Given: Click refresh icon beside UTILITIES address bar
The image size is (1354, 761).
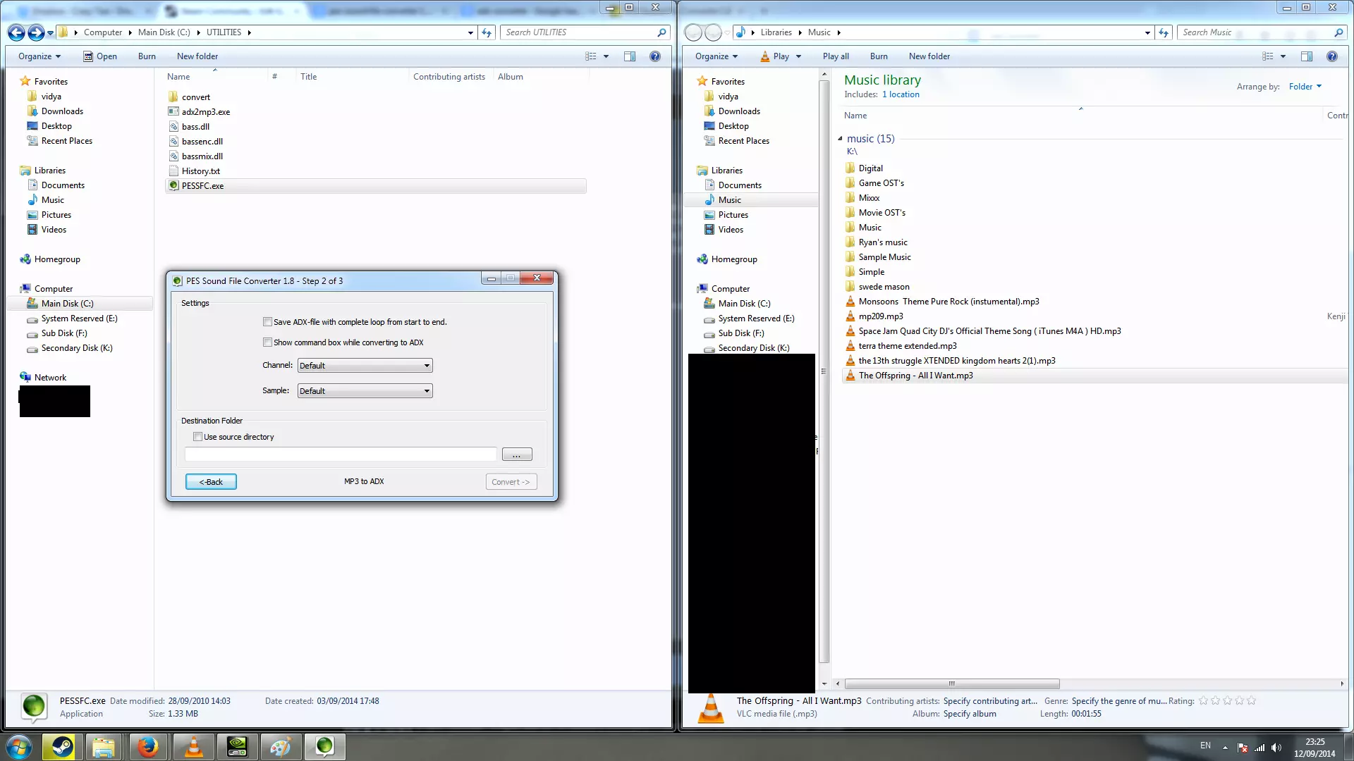Looking at the screenshot, I should [487, 32].
